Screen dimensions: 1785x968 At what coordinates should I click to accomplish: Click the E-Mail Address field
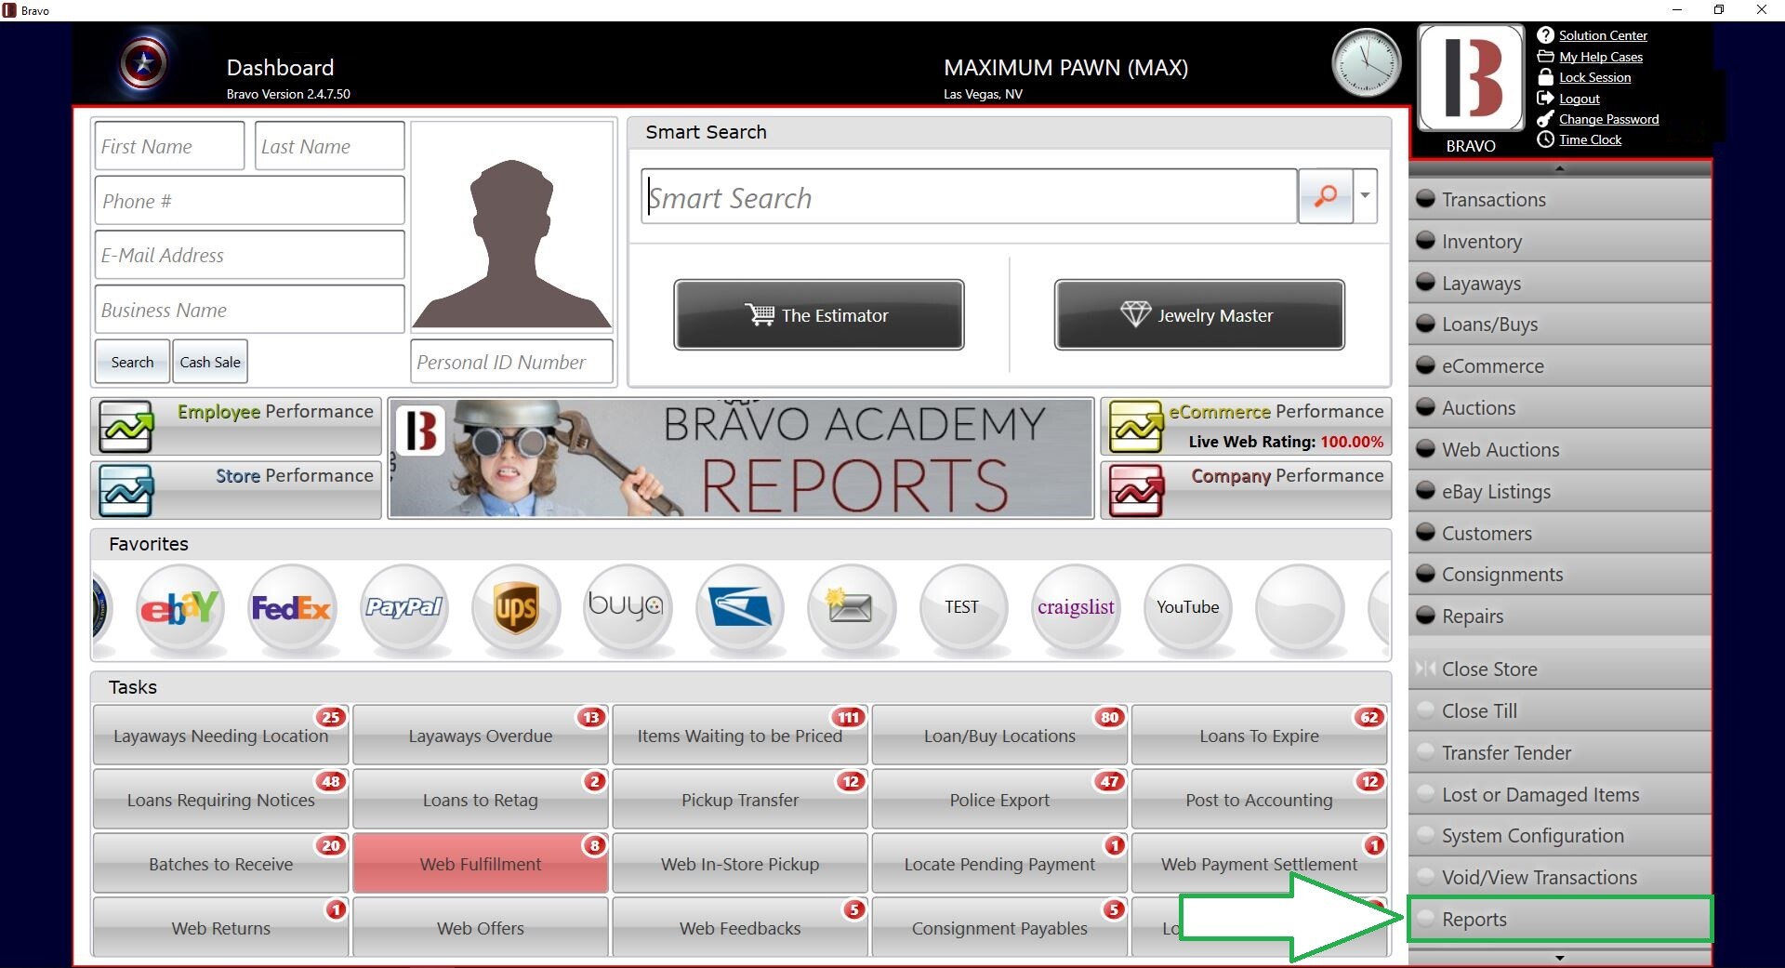point(249,255)
